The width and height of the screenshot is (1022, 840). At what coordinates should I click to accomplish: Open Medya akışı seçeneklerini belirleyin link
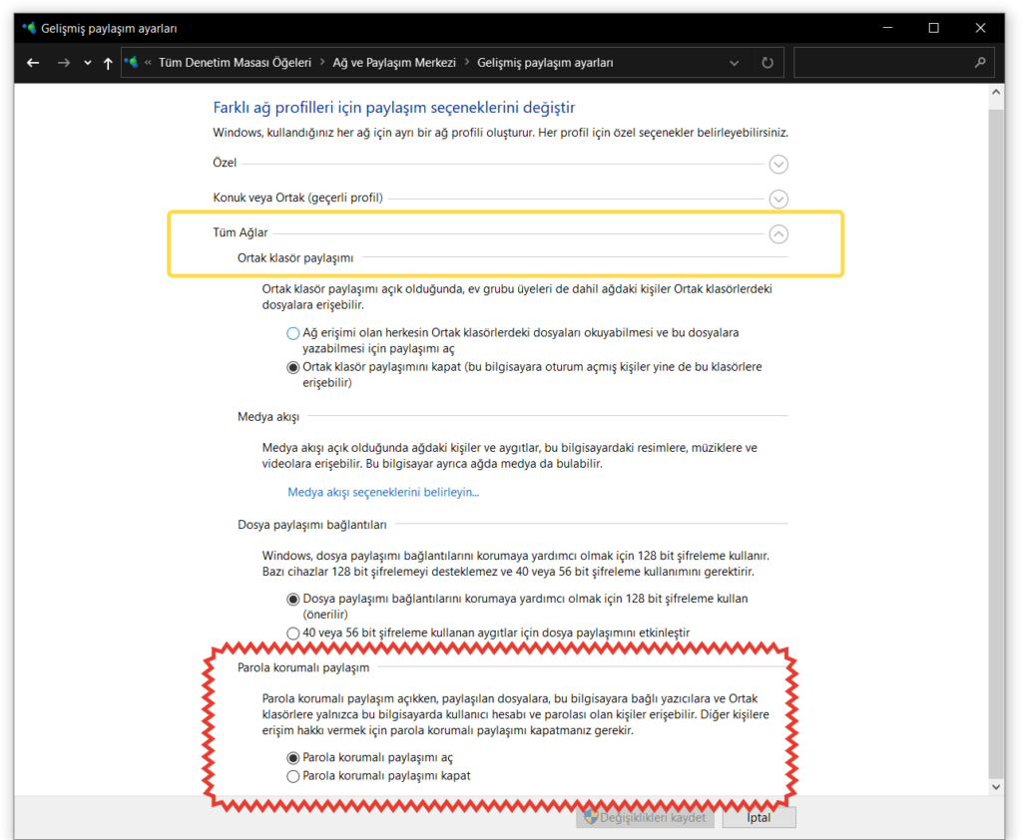(x=383, y=492)
